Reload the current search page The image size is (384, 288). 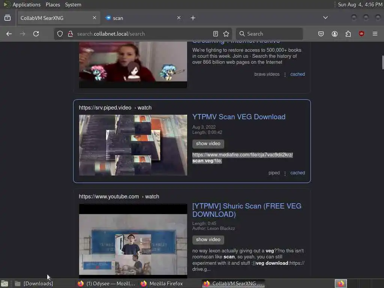click(x=36, y=34)
